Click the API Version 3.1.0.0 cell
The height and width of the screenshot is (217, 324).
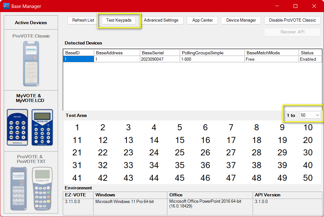click(288, 207)
